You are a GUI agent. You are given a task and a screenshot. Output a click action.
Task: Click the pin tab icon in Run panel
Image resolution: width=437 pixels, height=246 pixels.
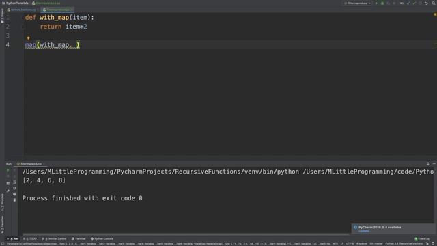point(8,191)
